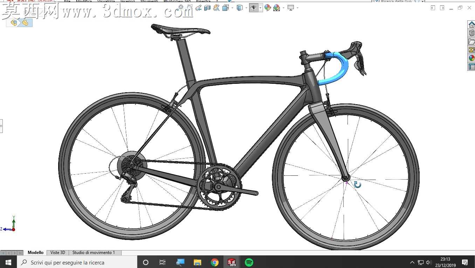Open the Custom Properties task pane tab

pyautogui.click(x=471, y=67)
